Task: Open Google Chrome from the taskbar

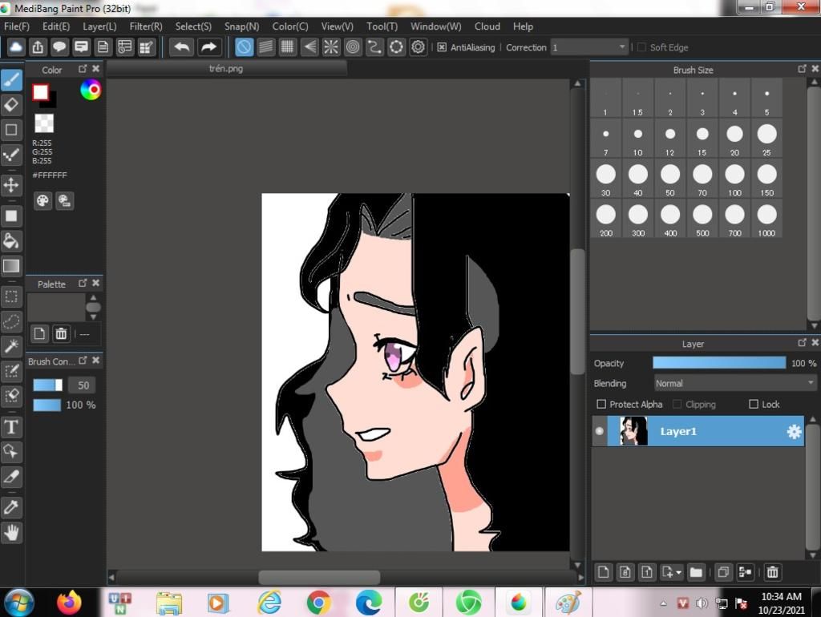Action: click(318, 603)
